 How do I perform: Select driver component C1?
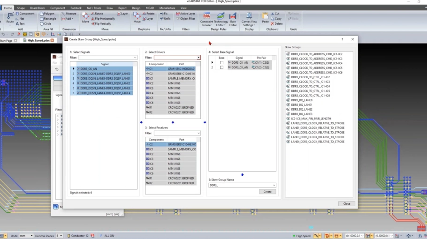click(x=156, y=69)
